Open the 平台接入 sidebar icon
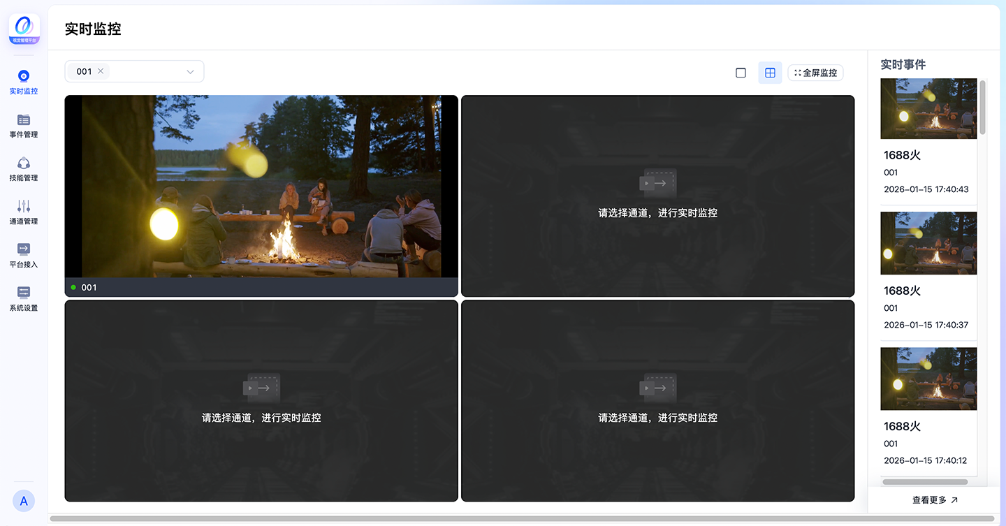This screenshot has height=526, width=1006. [x=24, y=249]
